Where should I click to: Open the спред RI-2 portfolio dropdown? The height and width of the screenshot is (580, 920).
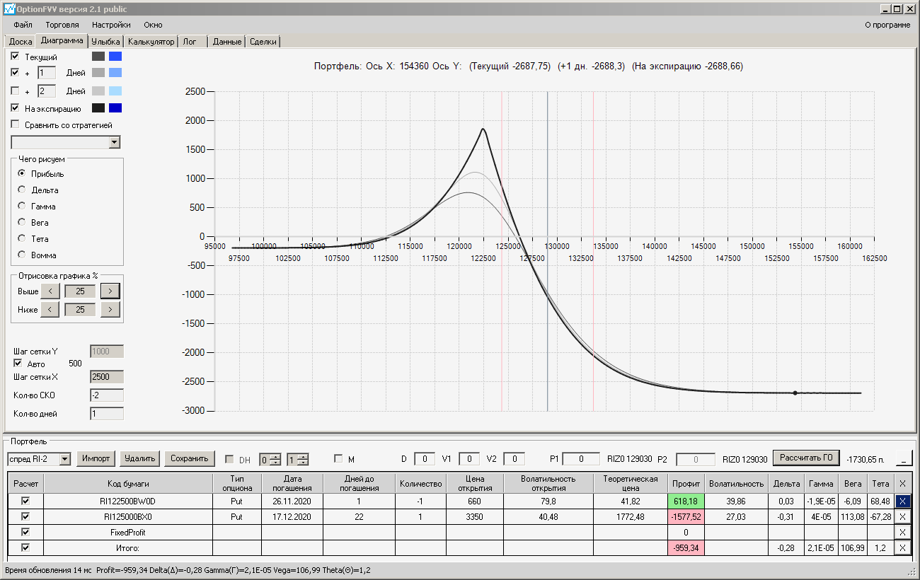click(x=65, y=459)
